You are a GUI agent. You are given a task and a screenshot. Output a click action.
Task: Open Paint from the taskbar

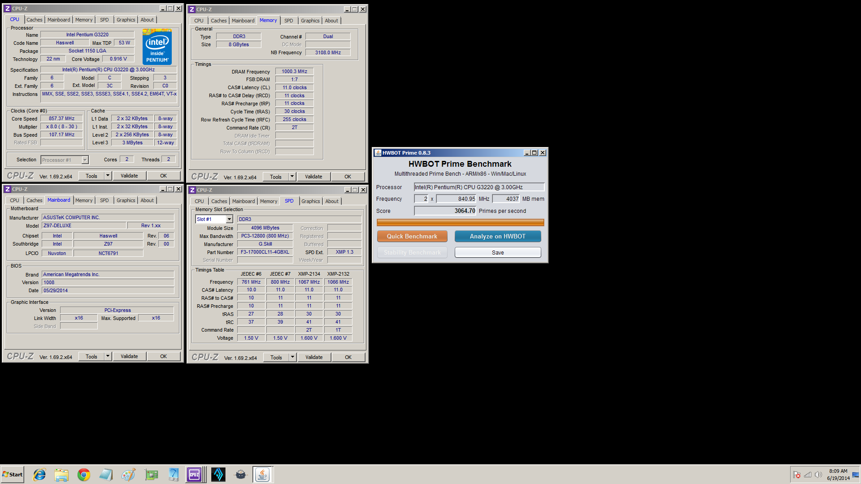click(128, 474)
